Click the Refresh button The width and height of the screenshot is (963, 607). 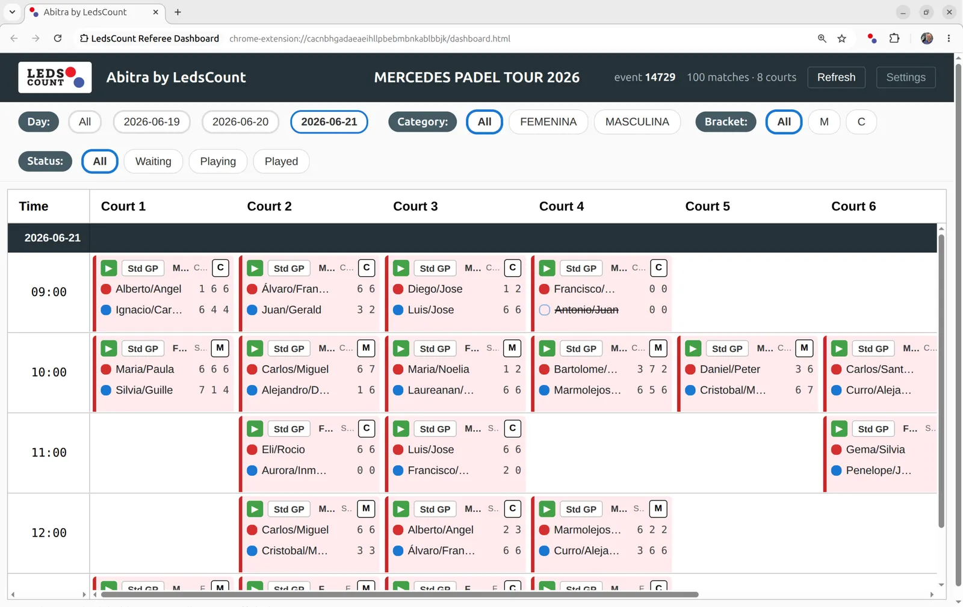coord(836,77)
